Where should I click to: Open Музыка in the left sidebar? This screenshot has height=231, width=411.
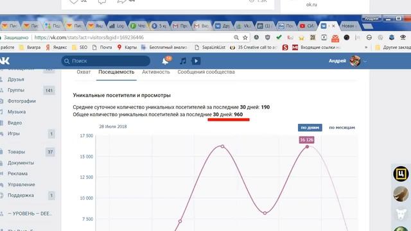pyautogui.click(x=17, y=112)
